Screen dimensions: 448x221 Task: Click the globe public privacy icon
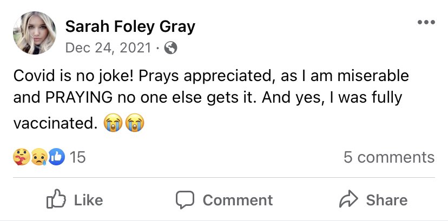tap(170, 48)
